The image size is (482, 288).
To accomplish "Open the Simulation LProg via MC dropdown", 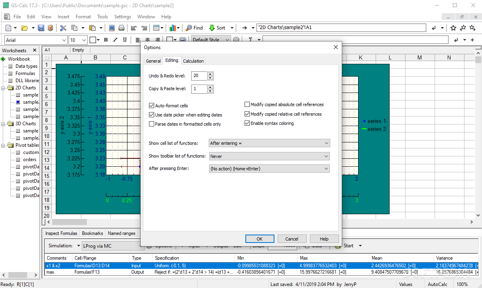I will tap(113, 246).
